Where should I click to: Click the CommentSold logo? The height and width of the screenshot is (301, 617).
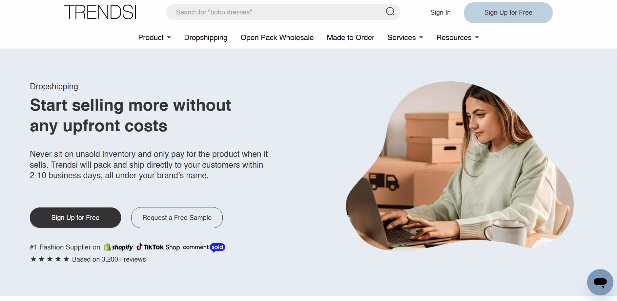pyautogui.click(x=204, y=247)
